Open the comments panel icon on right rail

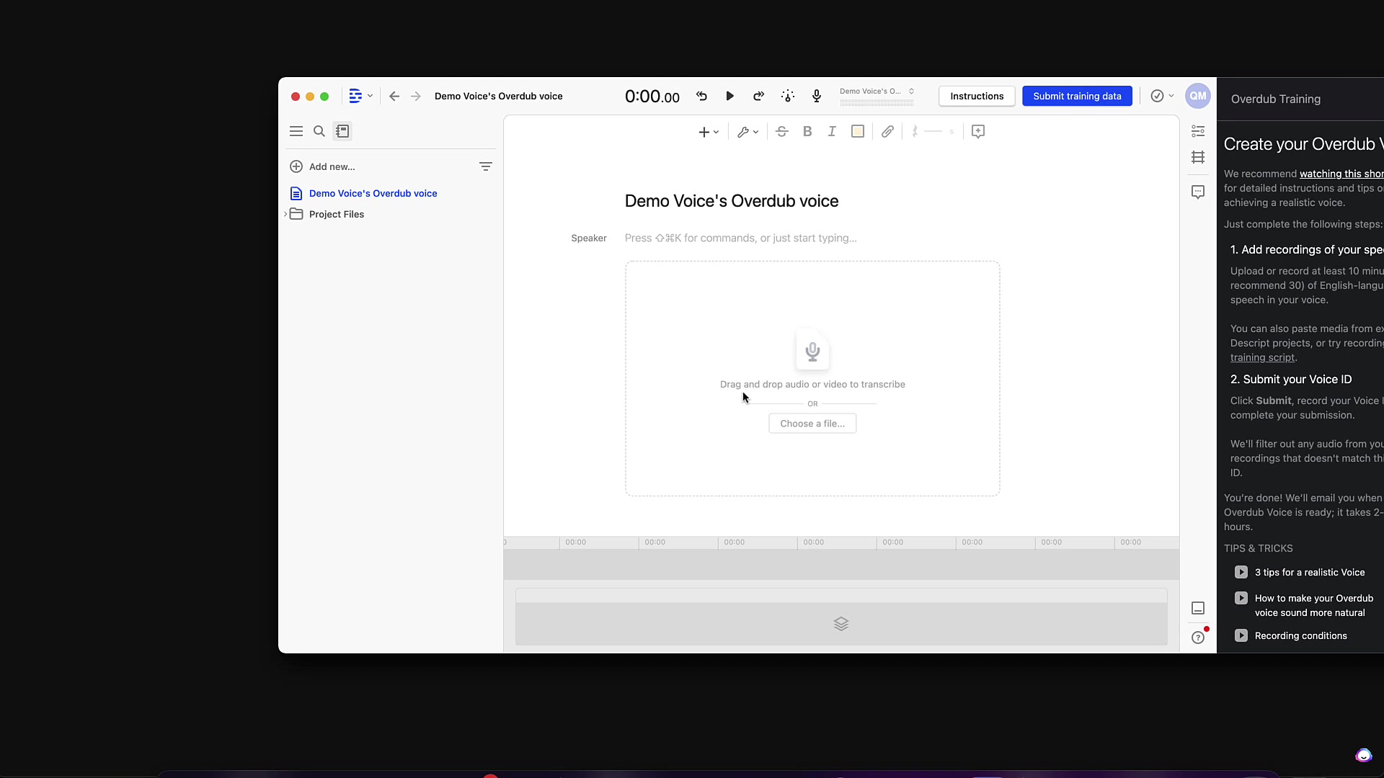[1198, 192]
